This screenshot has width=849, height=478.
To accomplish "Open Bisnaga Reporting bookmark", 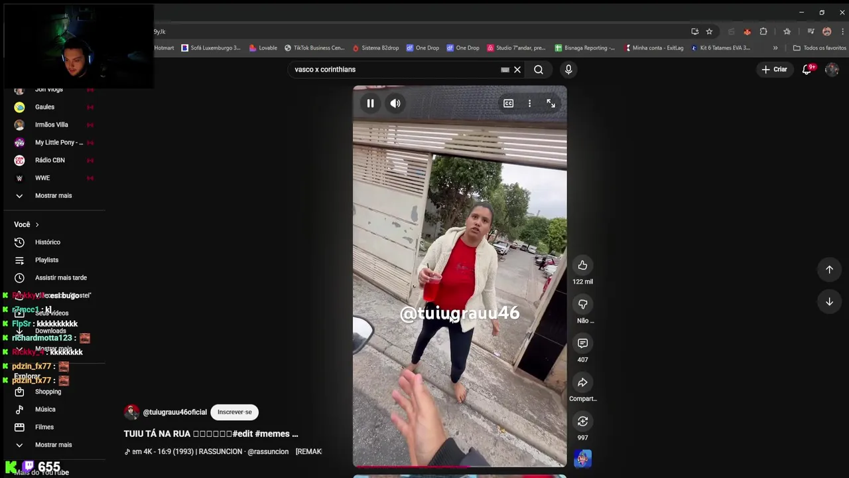I will 585,48.
